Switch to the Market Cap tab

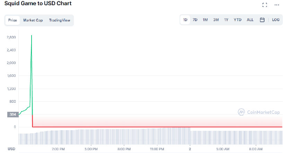(x=33, y=20)
